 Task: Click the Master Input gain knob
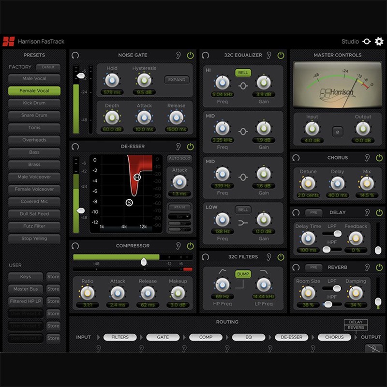(x=312, y=129)
